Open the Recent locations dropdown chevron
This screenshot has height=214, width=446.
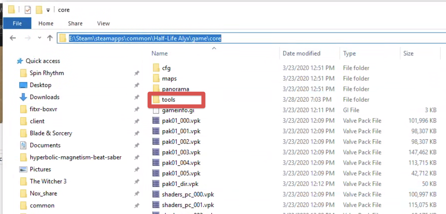40,38
